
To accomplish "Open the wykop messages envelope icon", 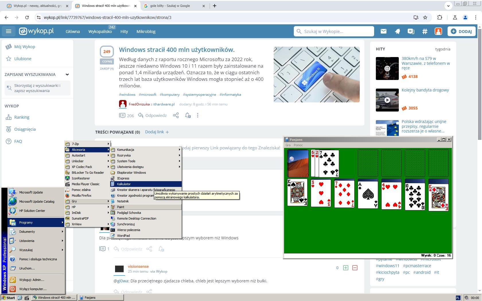I will pyautogui.click(x=383, y=31).
